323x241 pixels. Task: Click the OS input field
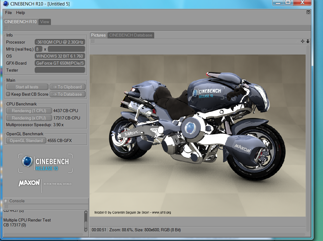click(x=60, y=56)
